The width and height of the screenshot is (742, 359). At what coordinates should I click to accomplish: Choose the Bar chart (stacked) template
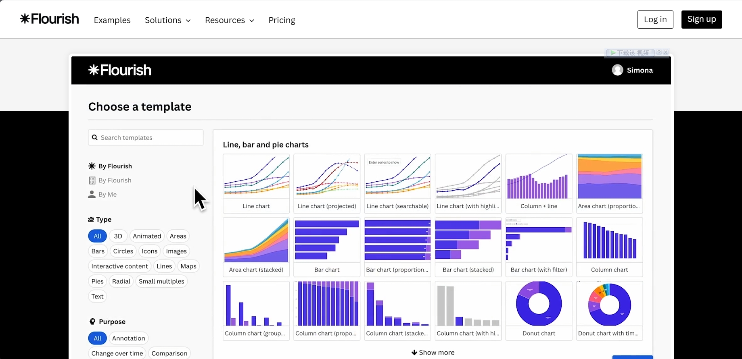[x=468, y=247]
